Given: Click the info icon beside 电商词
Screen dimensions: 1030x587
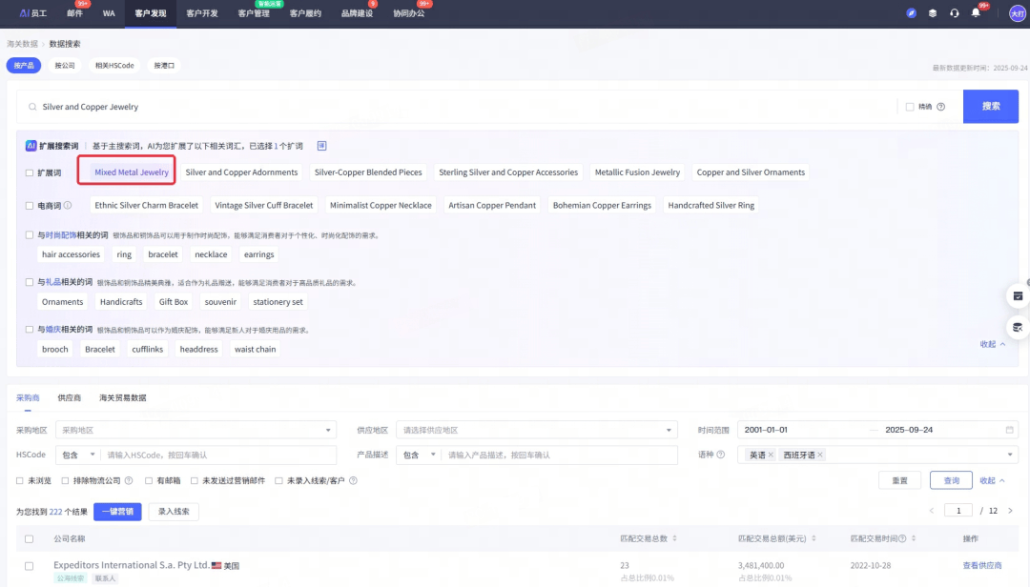Looking at the screenshot, I should click(x=68, y=206).
